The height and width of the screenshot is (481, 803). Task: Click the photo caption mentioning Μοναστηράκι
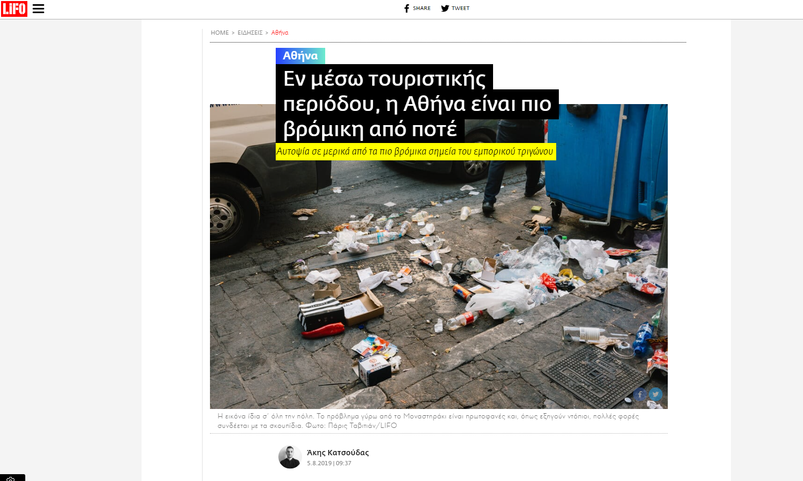click(428, 421)
